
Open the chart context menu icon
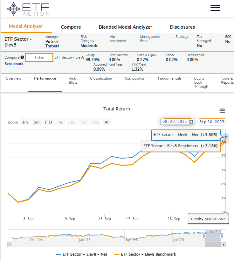pyautogui.click(x=222, y=111)
